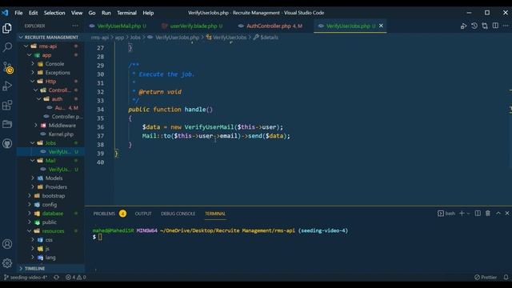Expand the Exceptions folder
Viewport: 512px width, 288px height.
(x=50, y=73)
